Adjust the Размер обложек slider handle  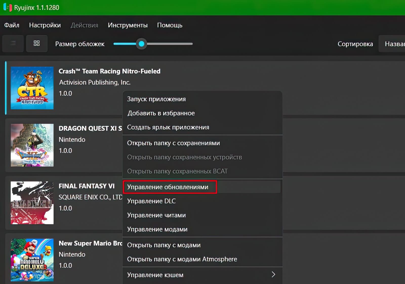click(141, 44)
